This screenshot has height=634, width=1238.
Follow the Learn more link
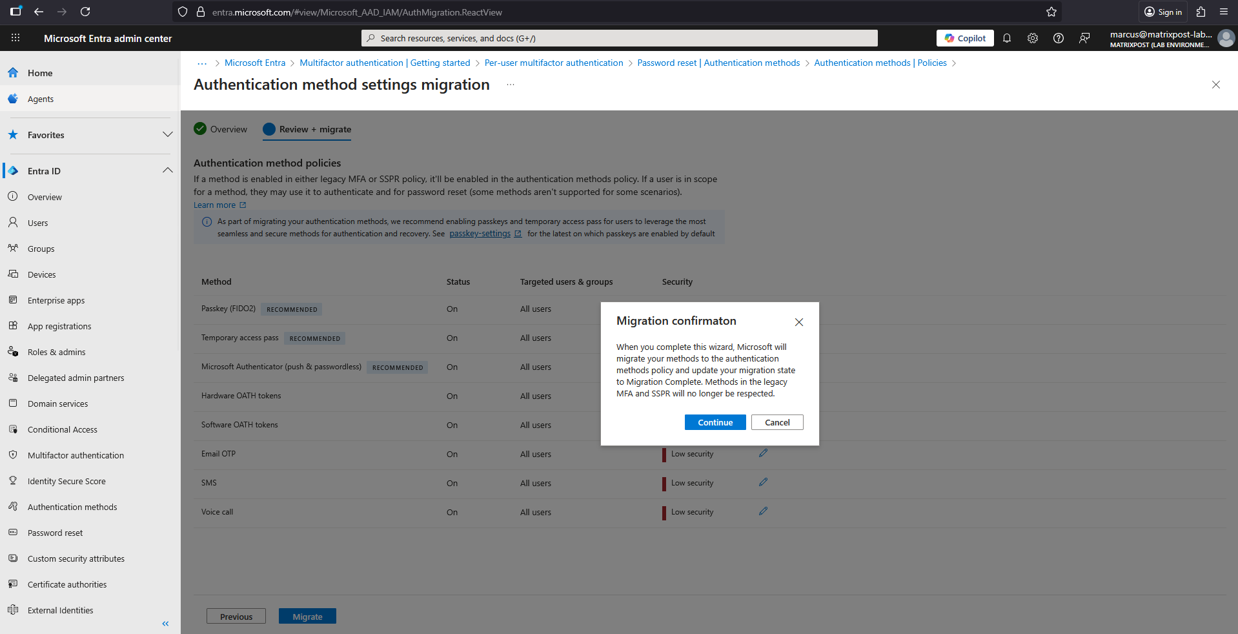pyautogui.click(x=219, y=205)
